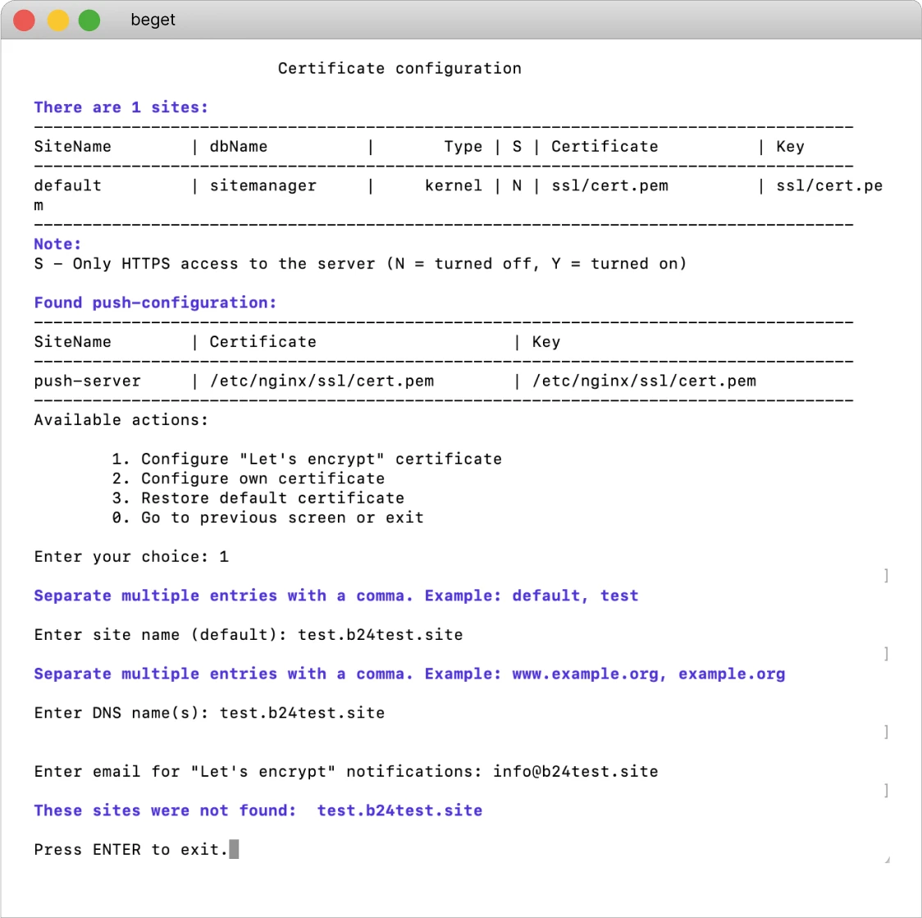Select the "There are 1 sites:" heading
The width and height of the screenshot is (922, 918).
121,107
